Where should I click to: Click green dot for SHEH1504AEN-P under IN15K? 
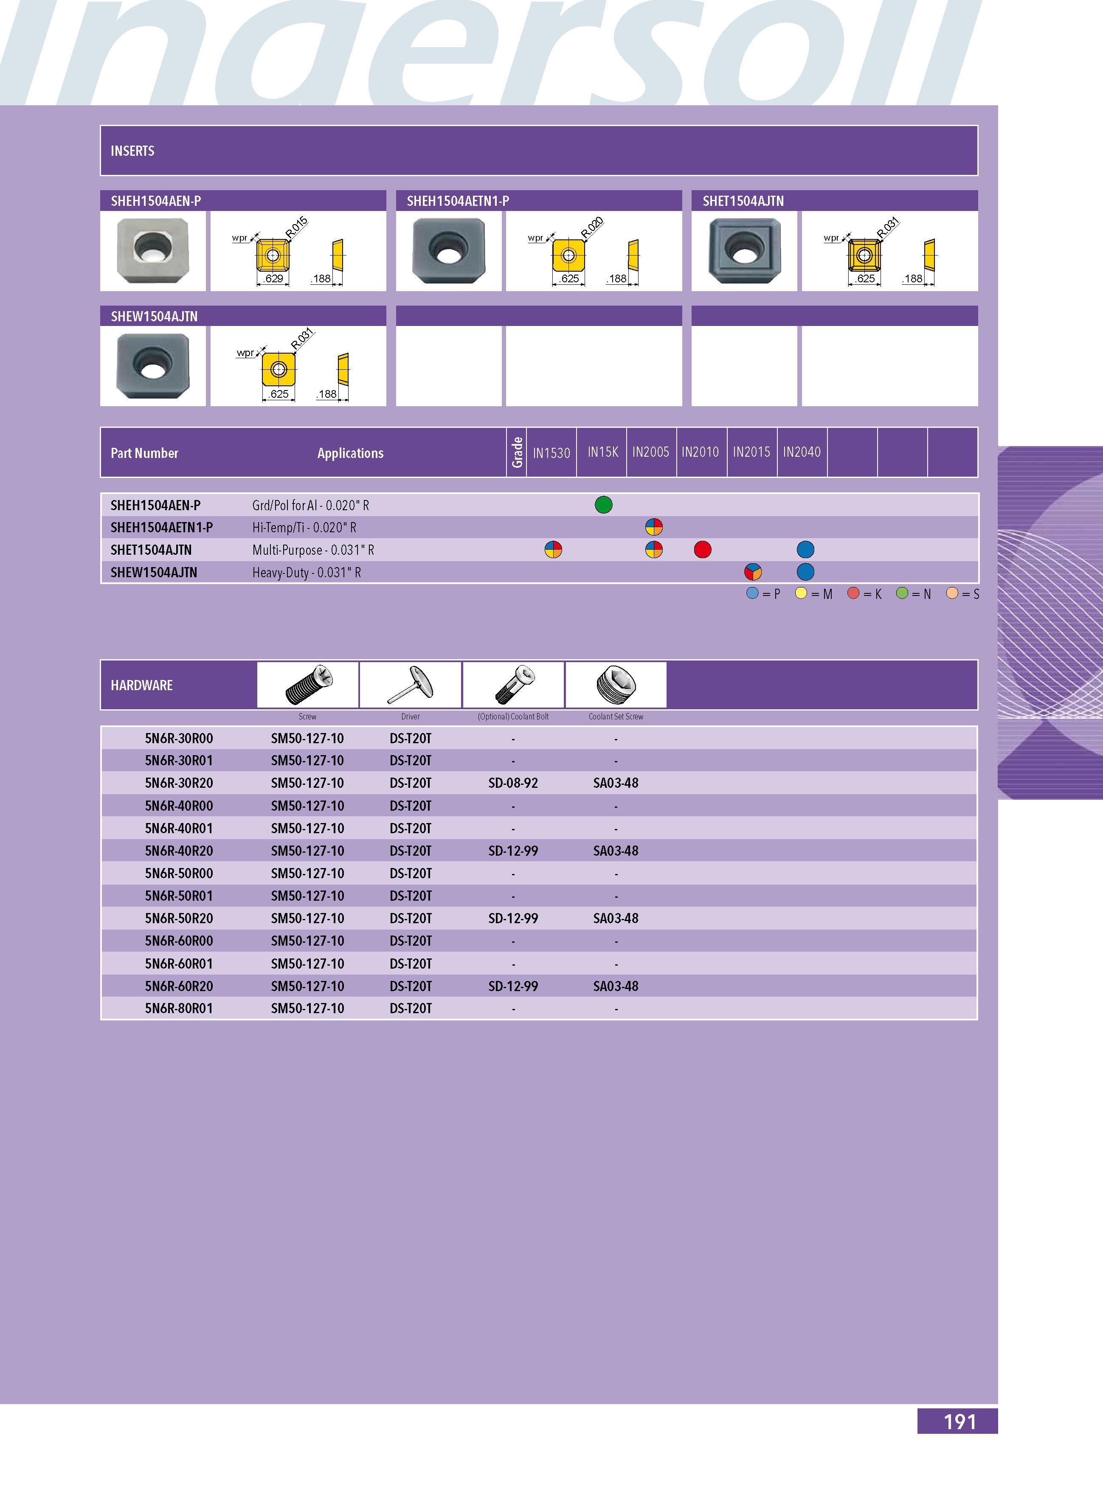pyautogui.click(x=604, y=505)
